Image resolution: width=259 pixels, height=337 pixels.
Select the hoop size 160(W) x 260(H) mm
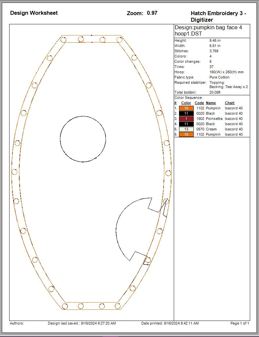[x=226, y=72]
